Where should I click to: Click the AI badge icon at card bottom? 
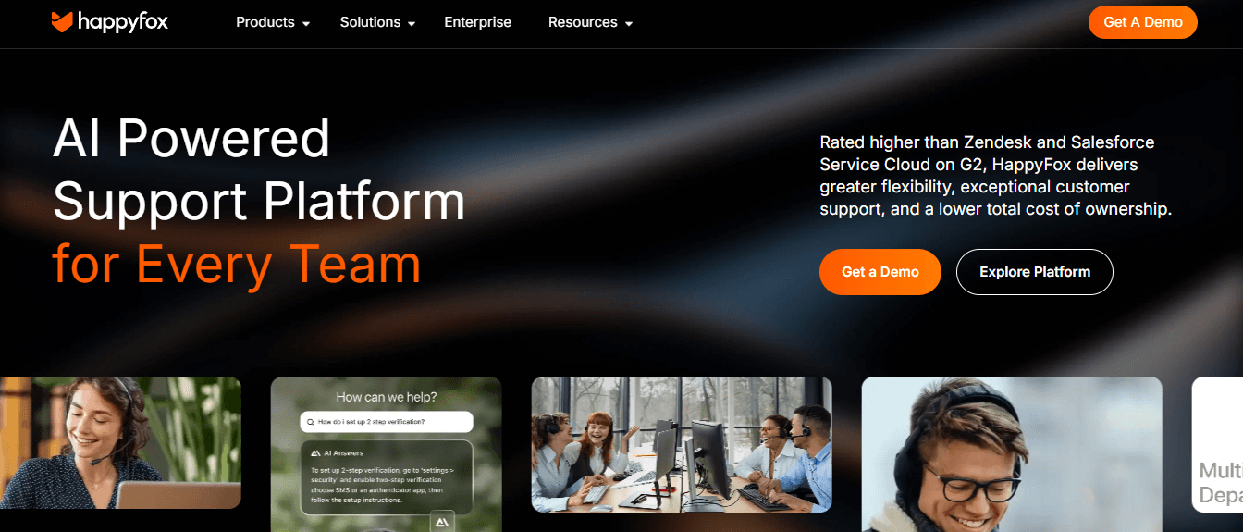pos(442,523)
